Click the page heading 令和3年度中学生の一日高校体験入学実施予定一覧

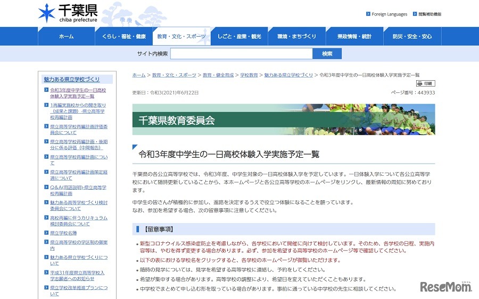click(x=229, y=154)
